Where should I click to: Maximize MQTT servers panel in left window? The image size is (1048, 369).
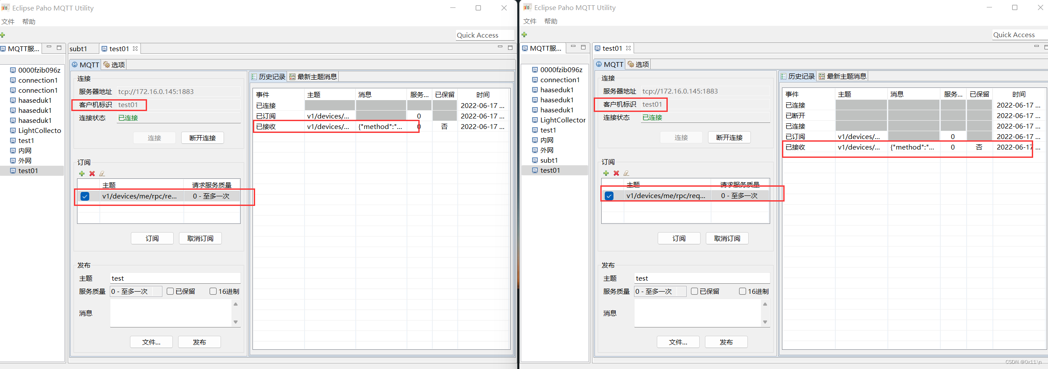coord(59,48)
